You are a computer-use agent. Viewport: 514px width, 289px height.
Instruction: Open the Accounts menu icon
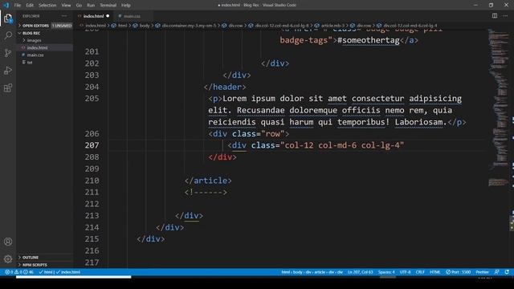(8, 242)
